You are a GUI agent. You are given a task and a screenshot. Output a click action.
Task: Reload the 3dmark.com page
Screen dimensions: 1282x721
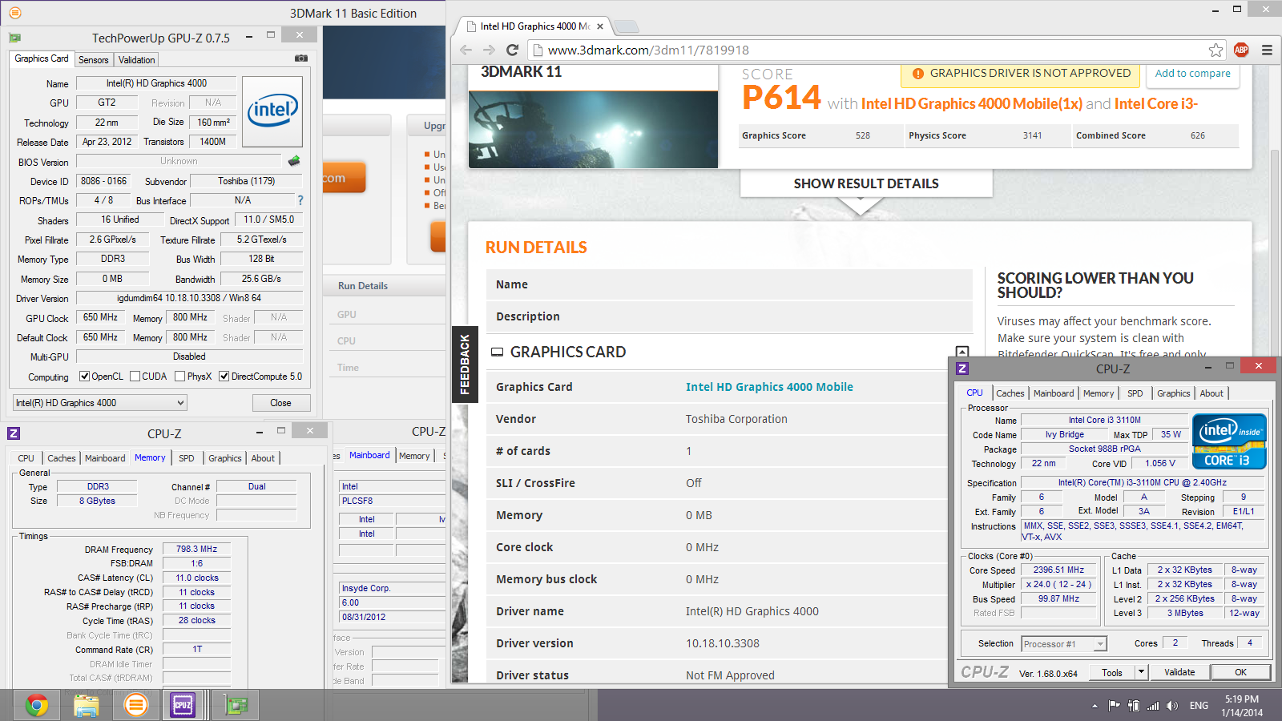pos(513,50)
